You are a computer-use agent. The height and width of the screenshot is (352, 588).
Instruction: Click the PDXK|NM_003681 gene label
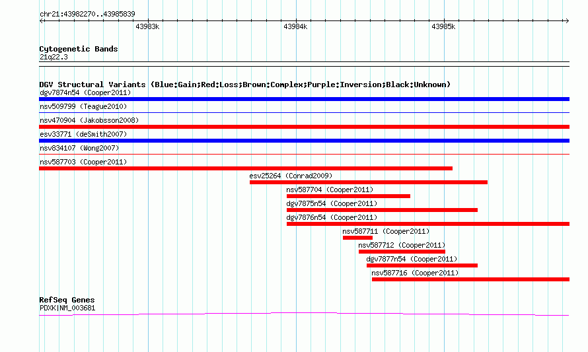point(67,308)
